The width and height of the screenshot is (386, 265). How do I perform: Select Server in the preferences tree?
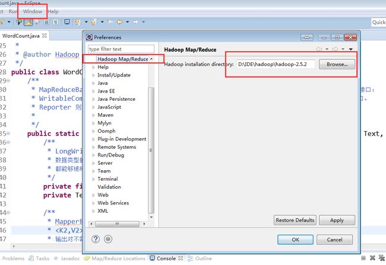coord(105,163)
